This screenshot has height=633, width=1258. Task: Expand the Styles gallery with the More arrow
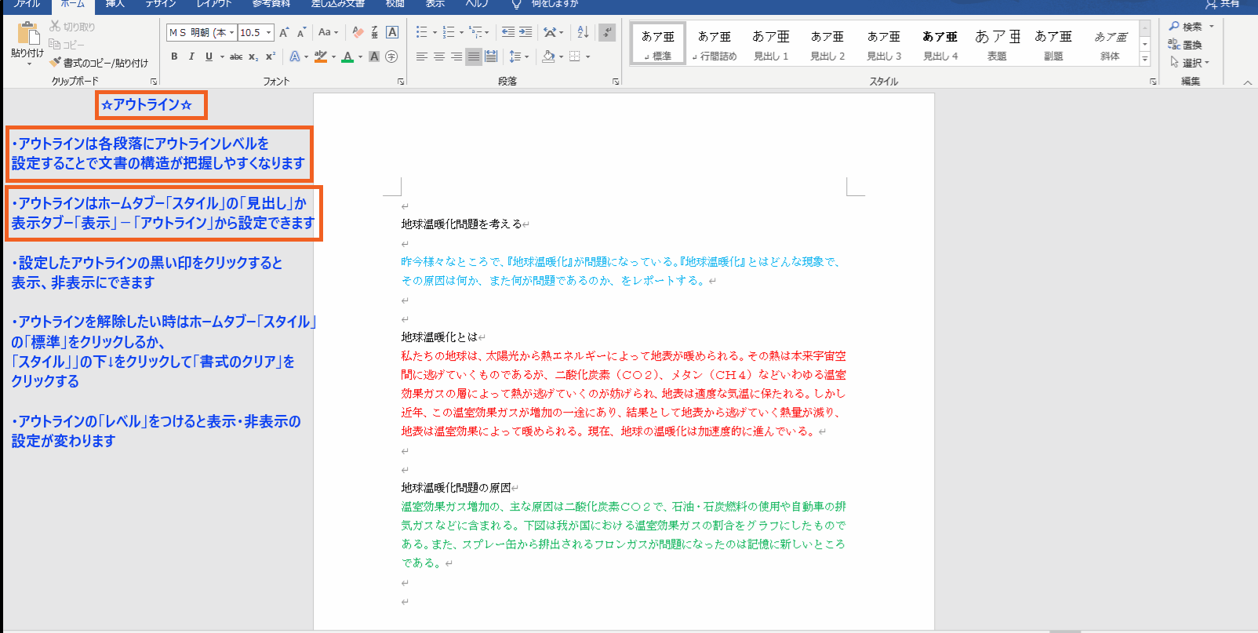click(x=1145, y=59)
